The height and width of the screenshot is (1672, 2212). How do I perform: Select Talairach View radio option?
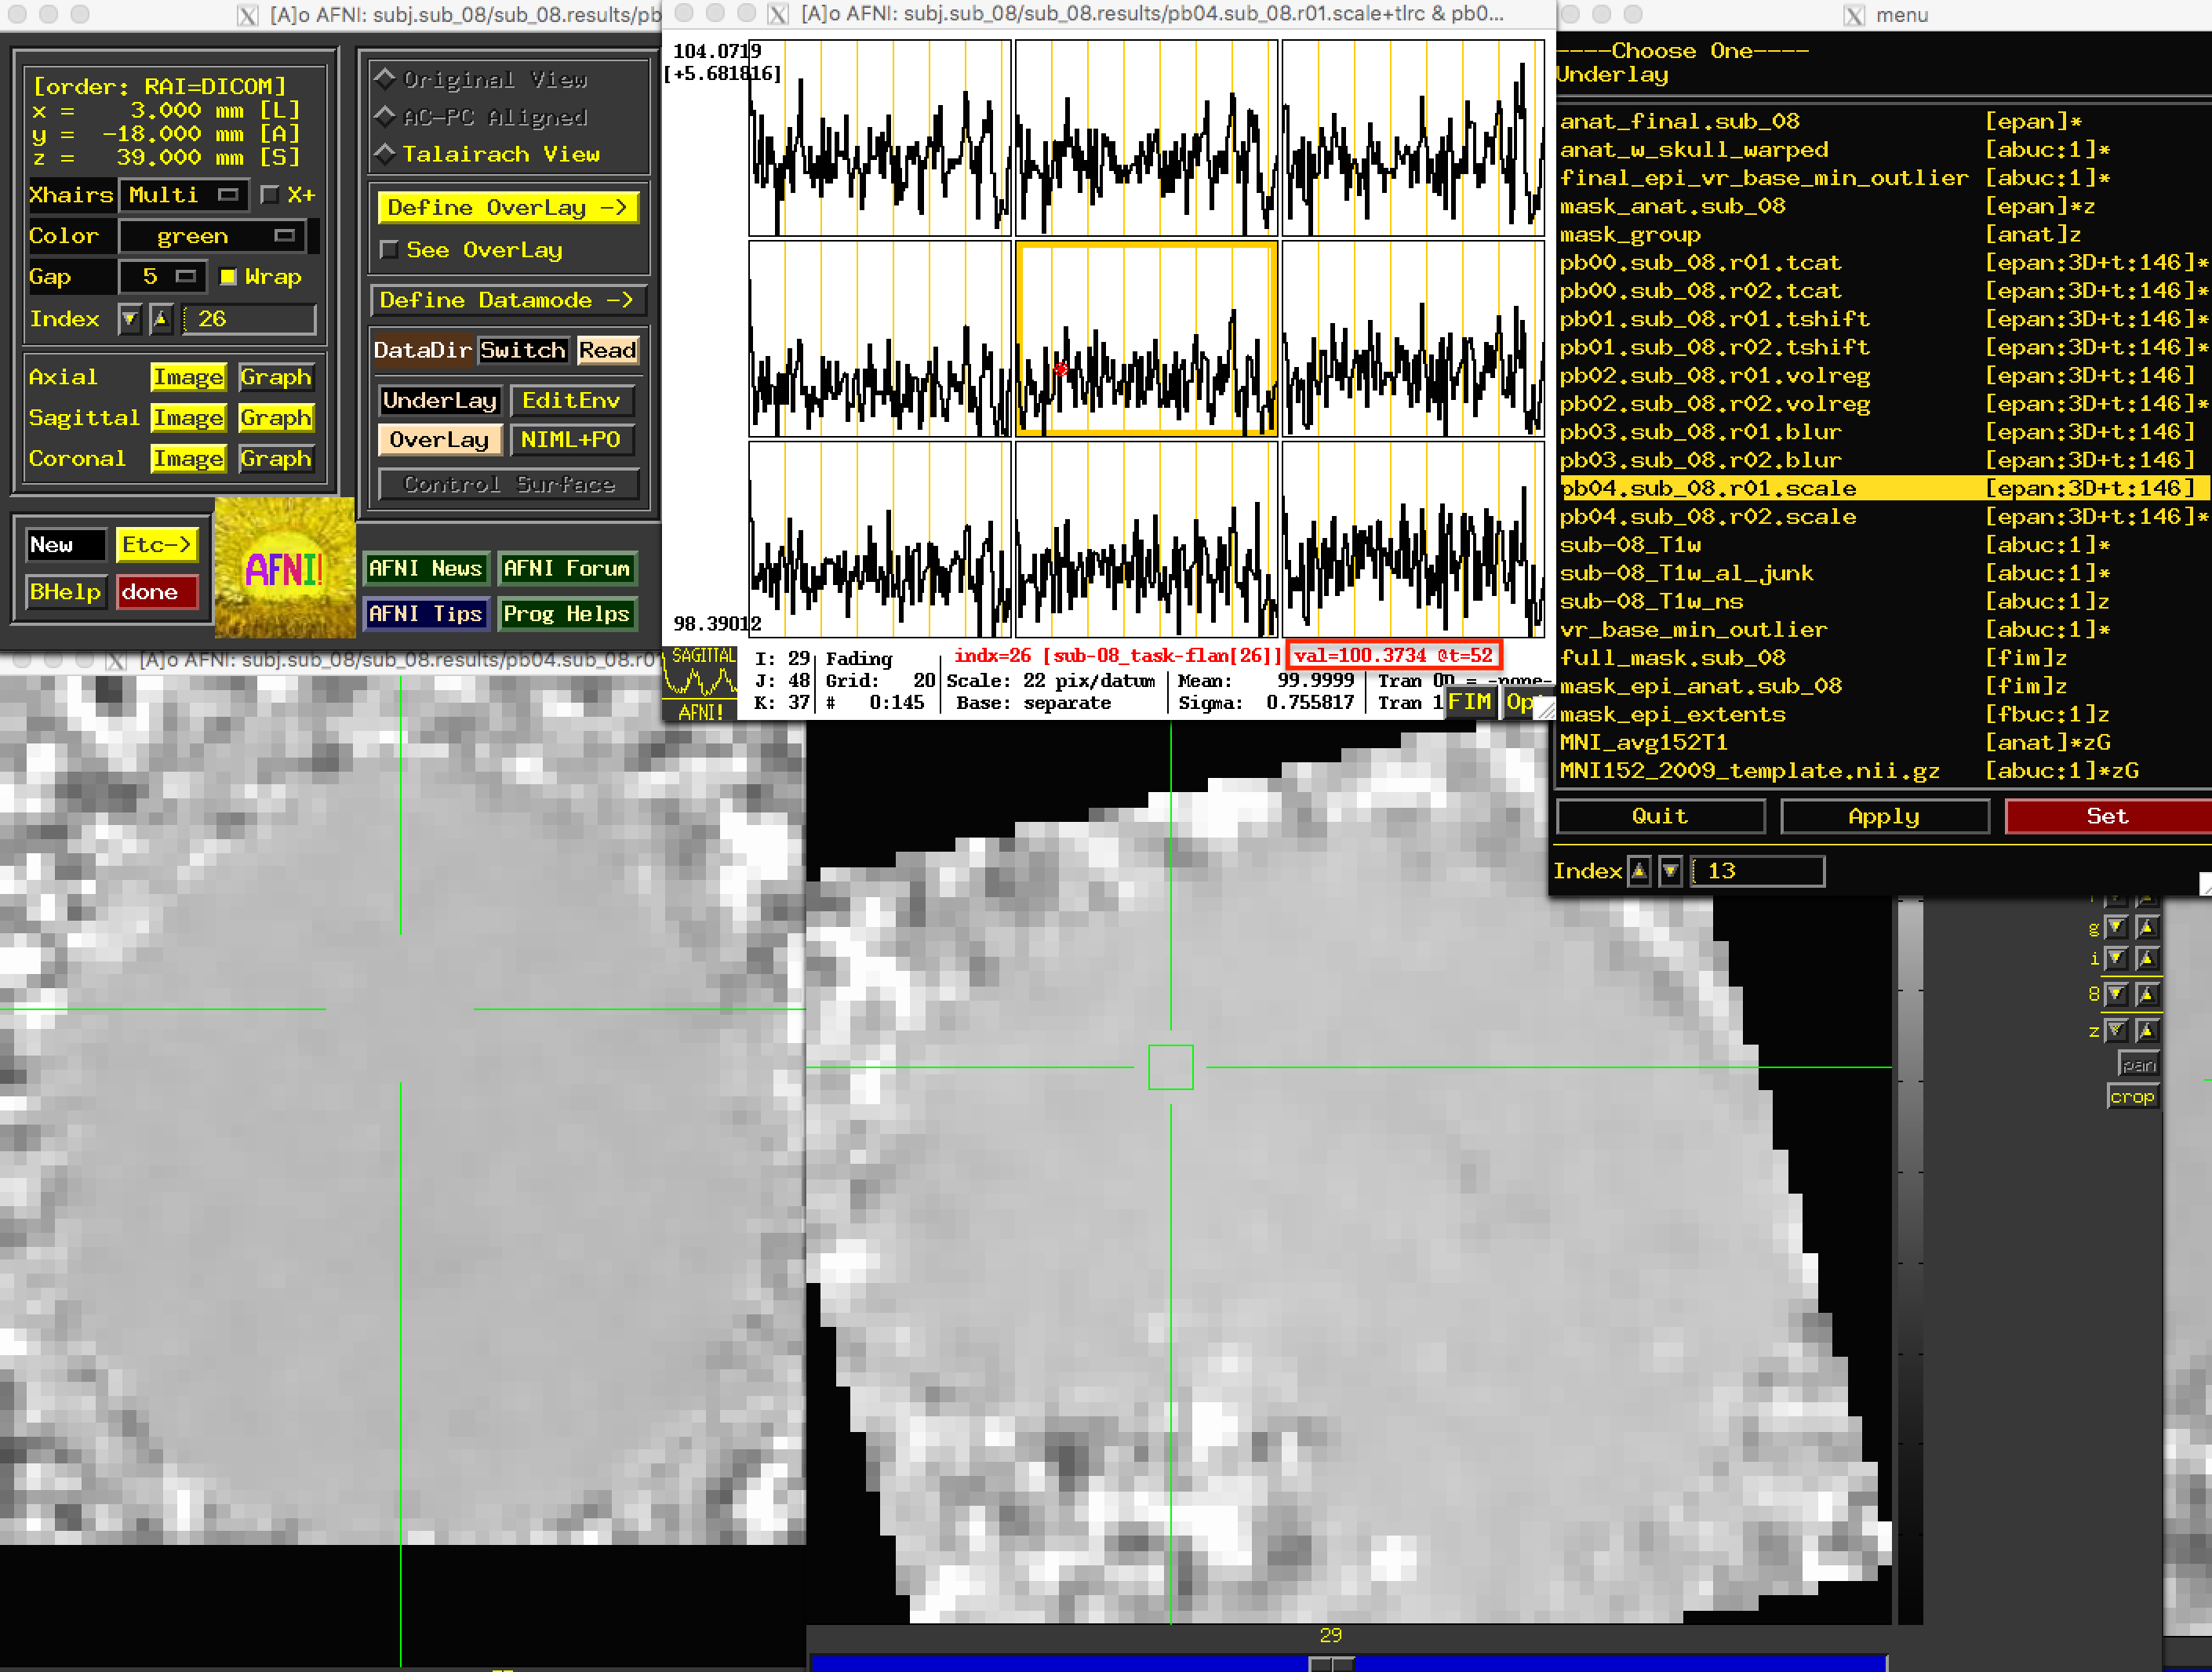(487, 154)
